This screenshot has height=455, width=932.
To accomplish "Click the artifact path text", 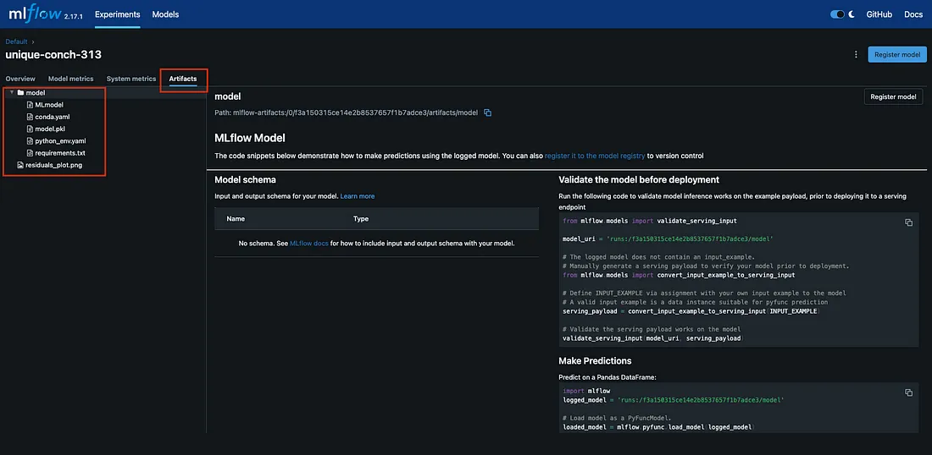I will [x=346, y=112].
